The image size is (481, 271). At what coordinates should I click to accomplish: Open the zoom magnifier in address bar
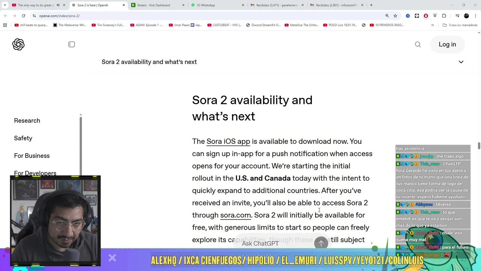(387, 16)
